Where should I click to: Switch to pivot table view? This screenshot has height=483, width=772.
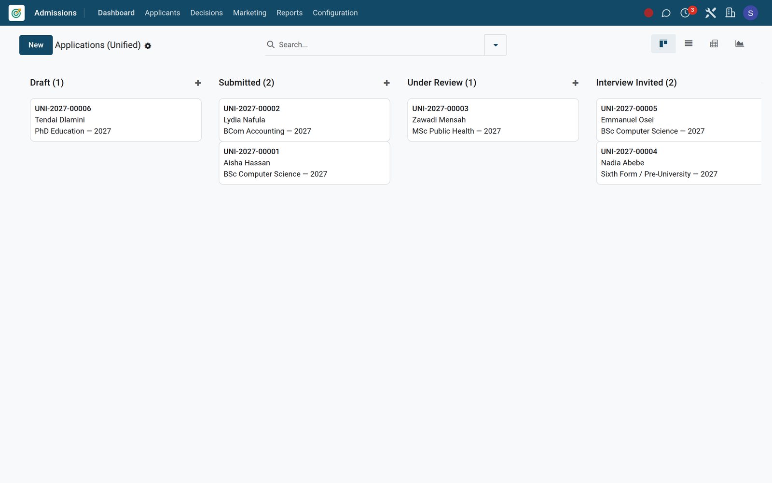coord(714,43)
